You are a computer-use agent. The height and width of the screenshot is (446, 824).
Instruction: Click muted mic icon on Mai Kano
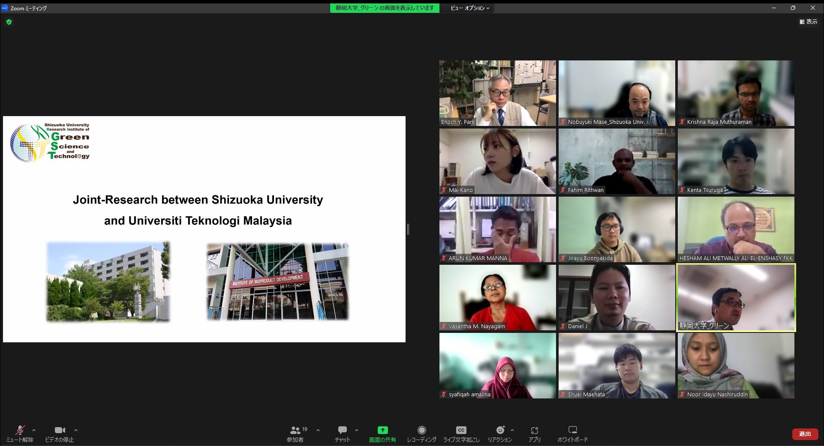click(444, 190)
